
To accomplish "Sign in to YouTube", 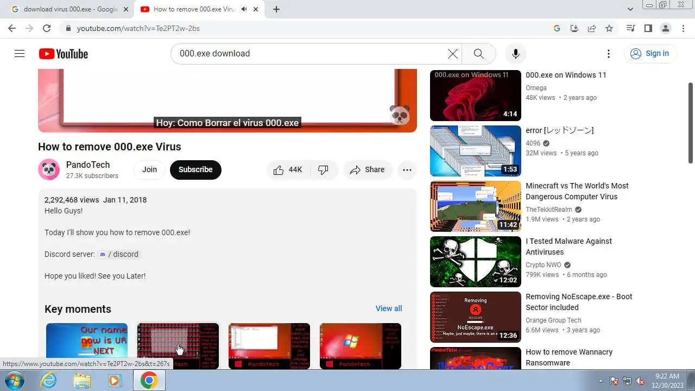I will pos(650,53).
